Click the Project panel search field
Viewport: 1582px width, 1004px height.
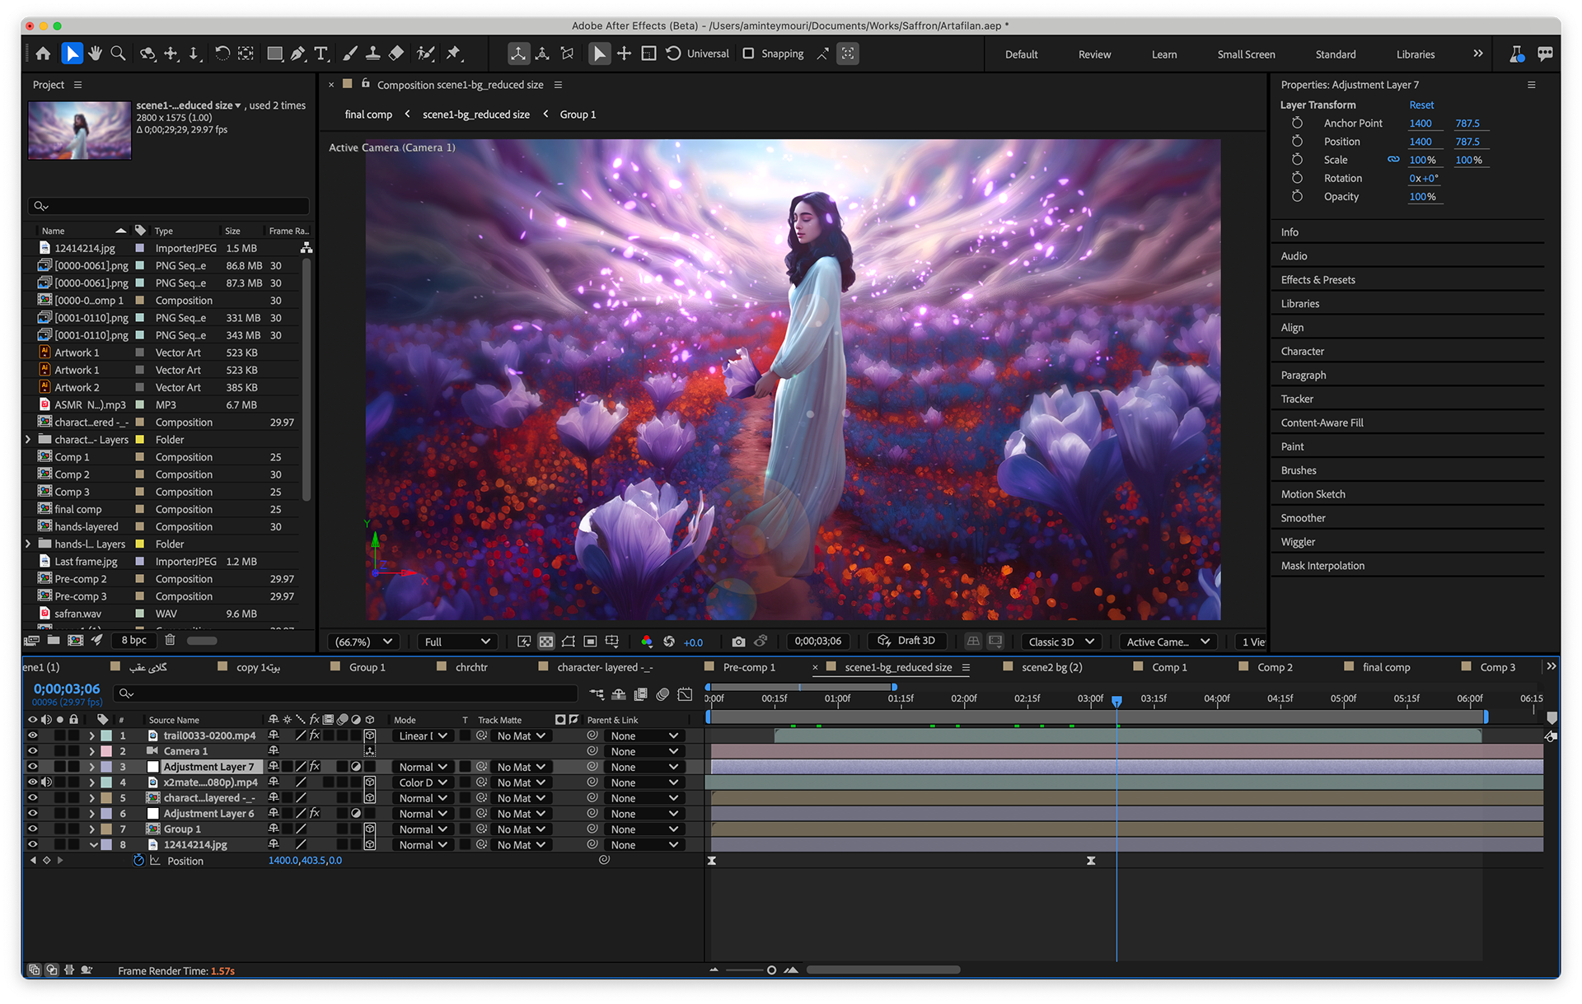pyautogui.click(x=169, y=206)
